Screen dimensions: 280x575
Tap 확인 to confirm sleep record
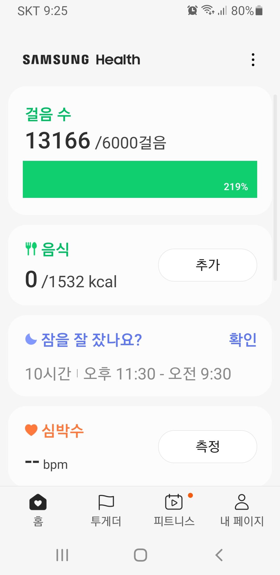(243, 340)
